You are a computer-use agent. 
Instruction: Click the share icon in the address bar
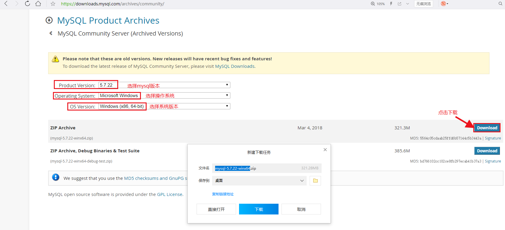click(399, 4)
